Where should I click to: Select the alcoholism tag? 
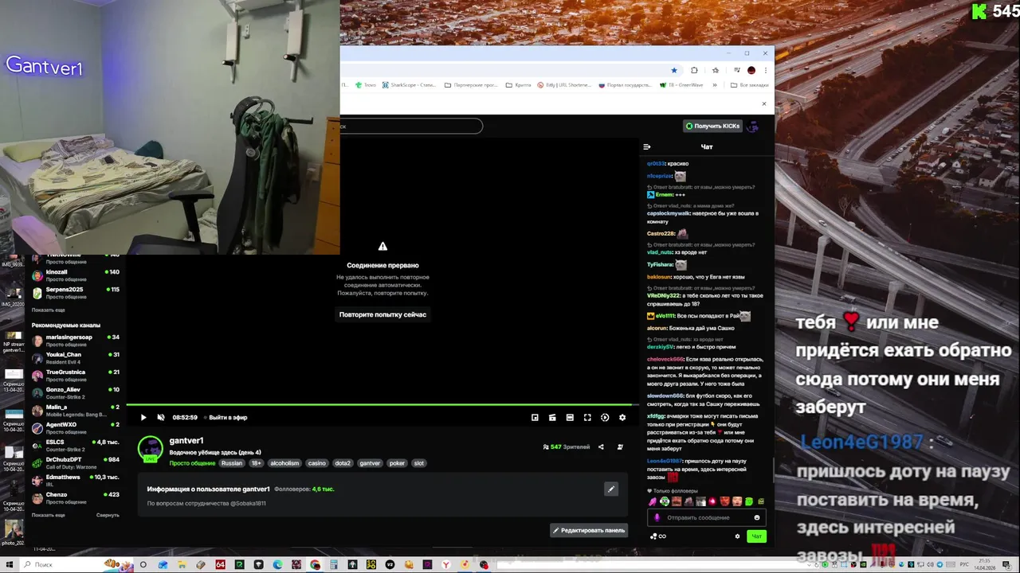[284, 463]
